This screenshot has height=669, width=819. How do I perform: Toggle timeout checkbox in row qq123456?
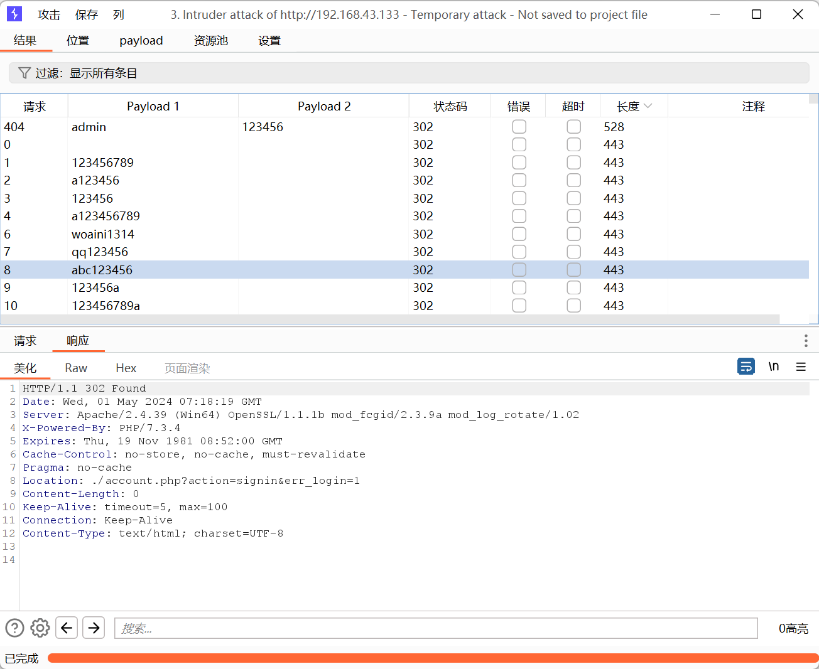pyautogui.click(x=573, y=252)
